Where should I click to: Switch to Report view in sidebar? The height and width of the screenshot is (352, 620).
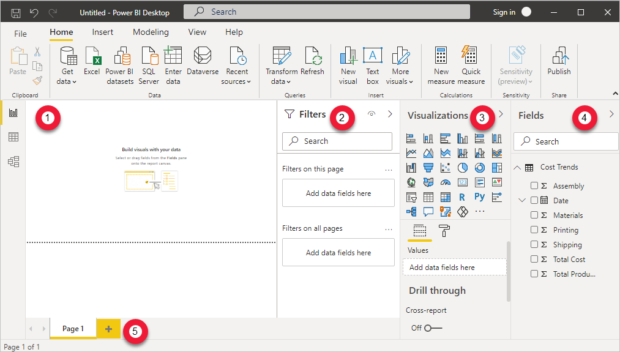13,113
